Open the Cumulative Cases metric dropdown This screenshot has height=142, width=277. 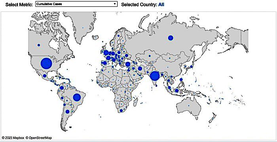tap(76, 4)
